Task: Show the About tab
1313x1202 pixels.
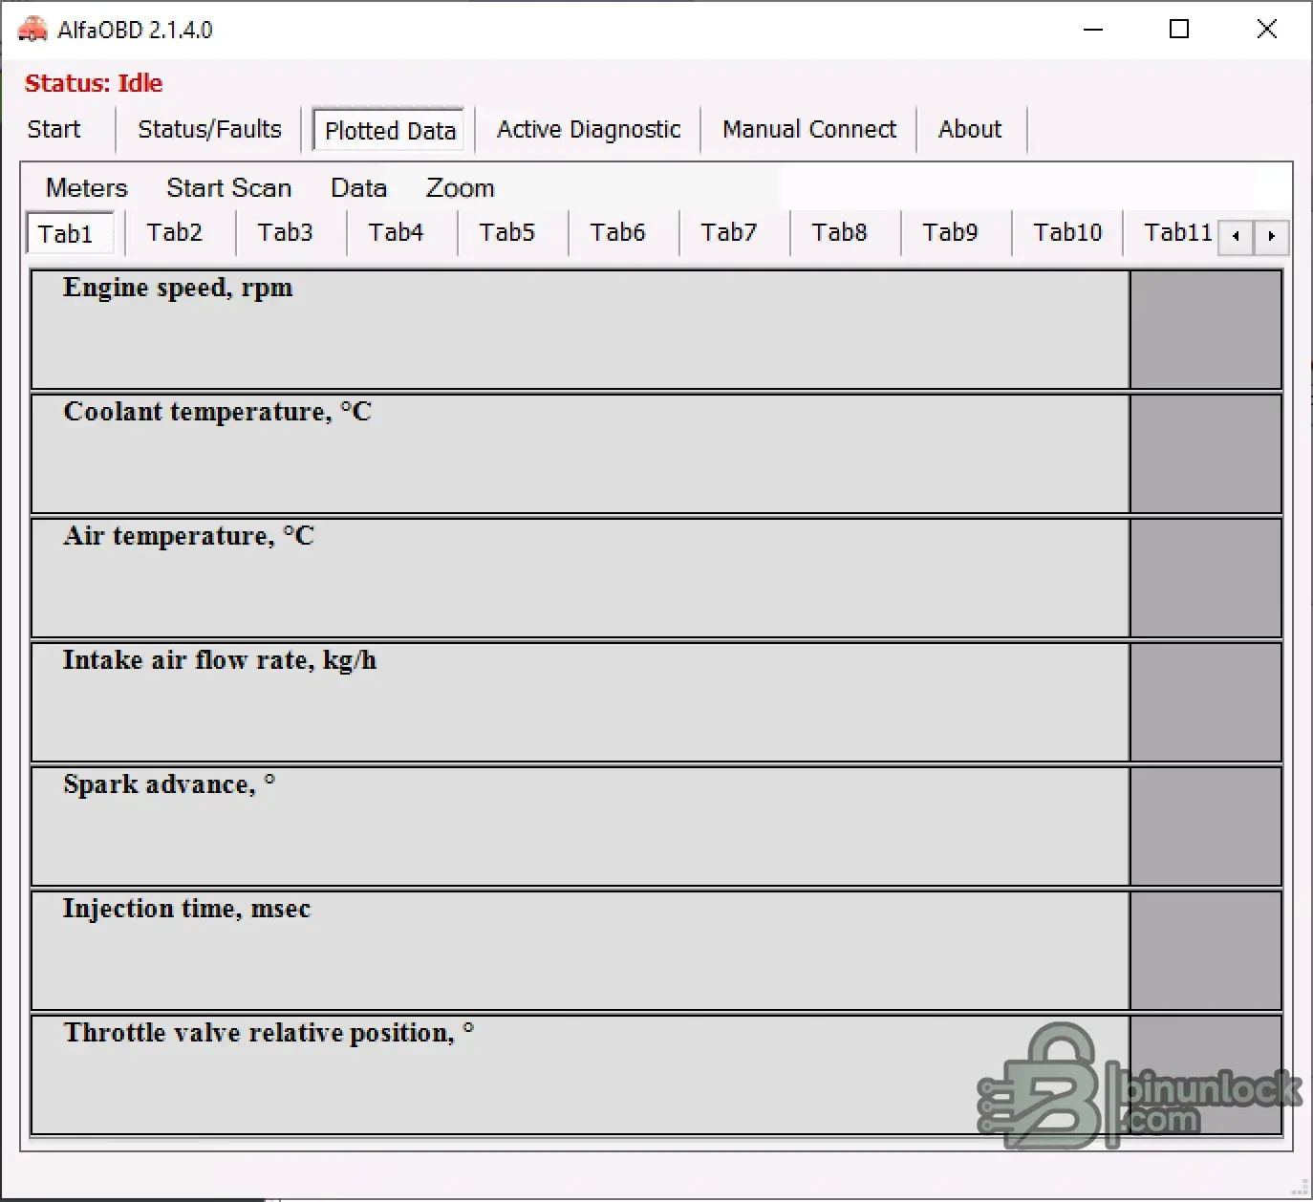Action: [970, 130]
